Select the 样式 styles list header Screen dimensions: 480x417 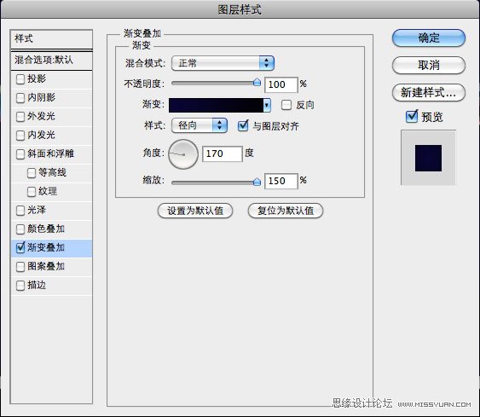click(x=51, y=39)
